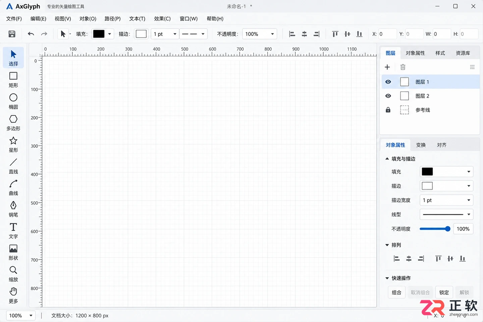This screenshot has width=483, height=322.
Task: Click the toolbar stroke color swatch
Action: pyautogui.click(x=141, y=34)
